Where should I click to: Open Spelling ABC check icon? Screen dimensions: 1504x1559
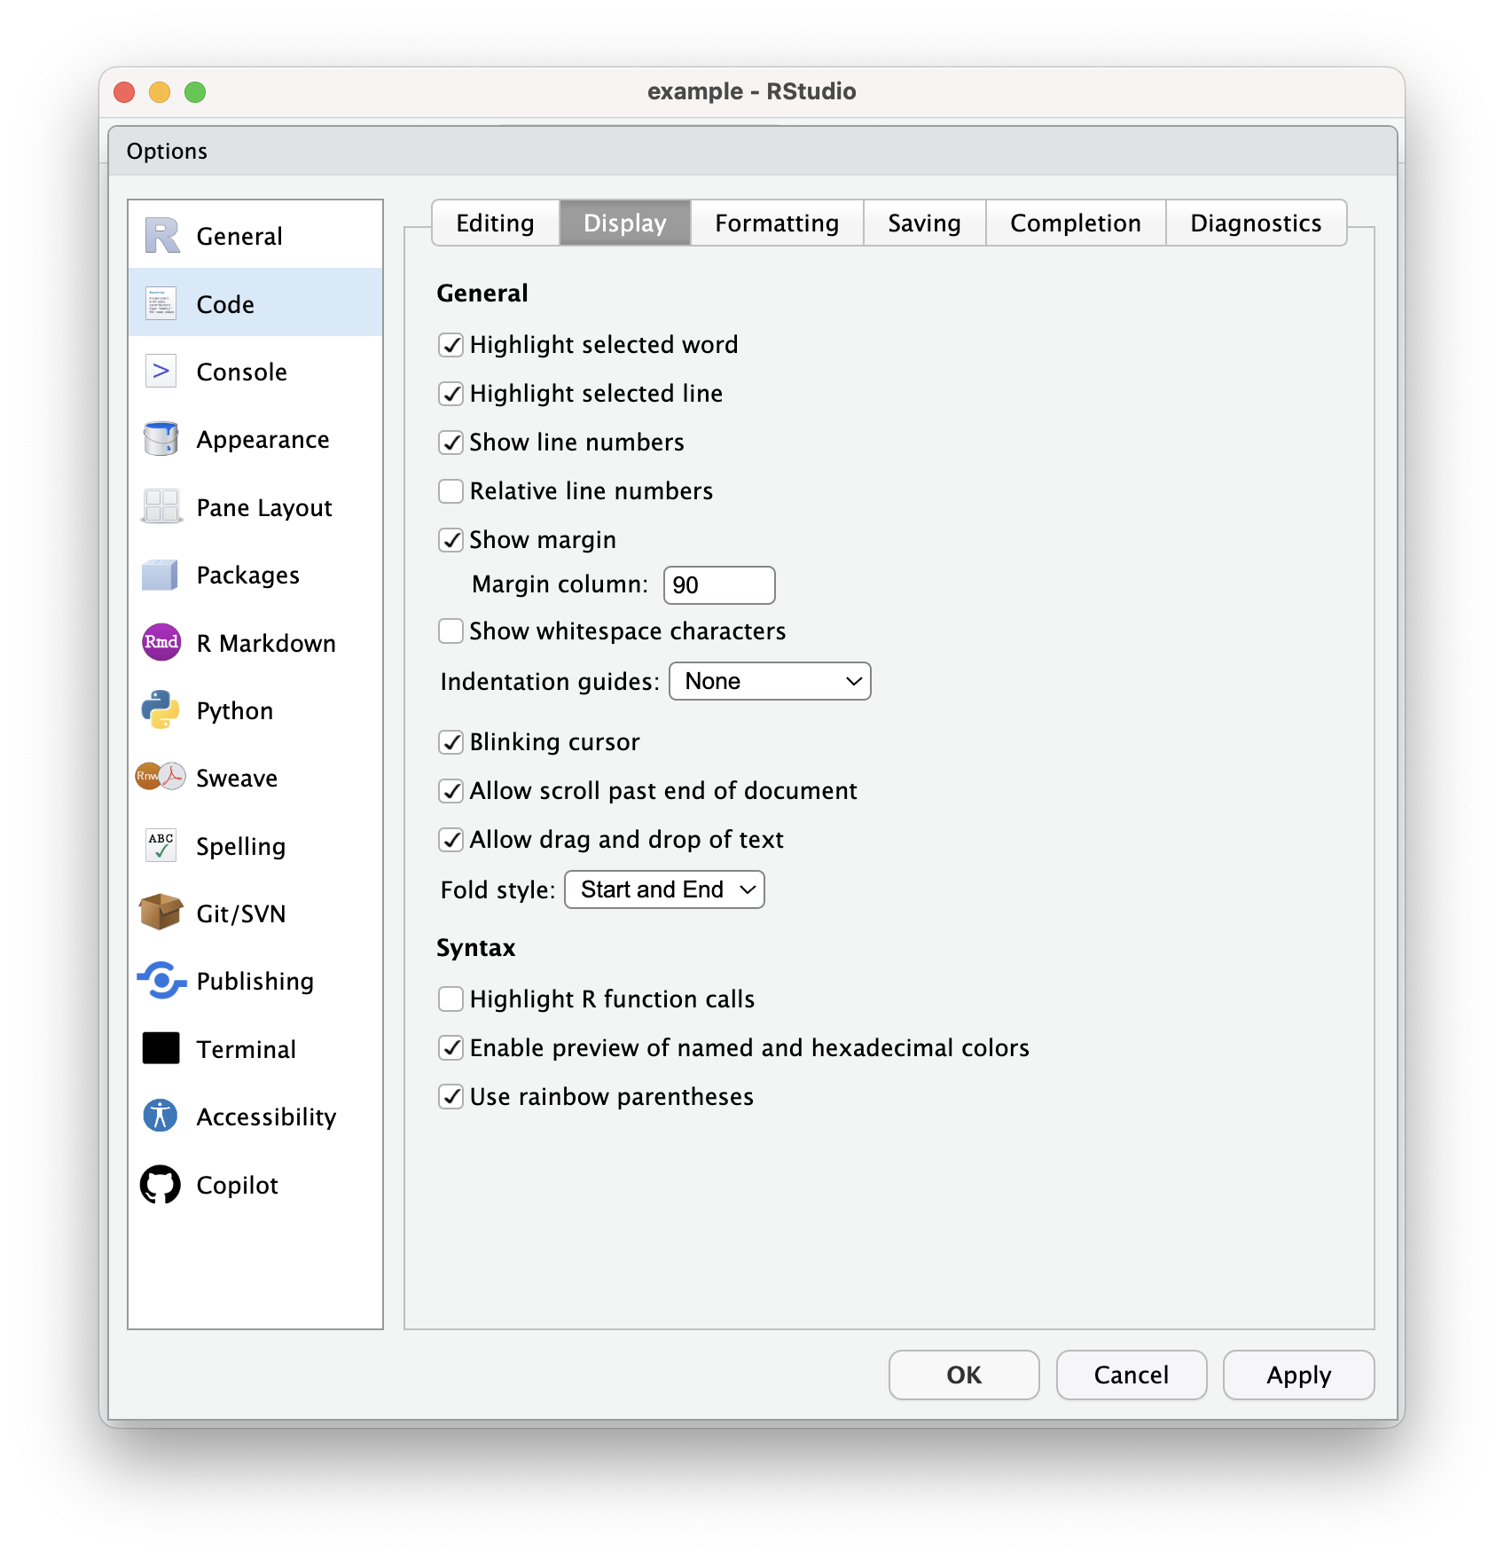click(x=161, y=845)
